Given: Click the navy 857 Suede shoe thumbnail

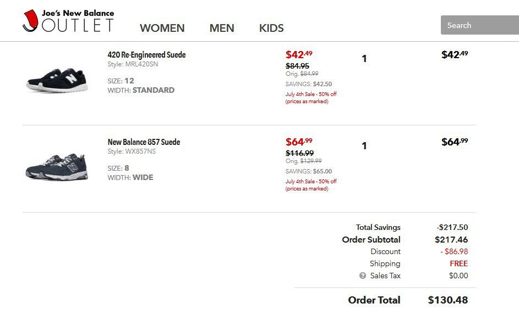Looking at the screenshot, I should coord(57,167).
